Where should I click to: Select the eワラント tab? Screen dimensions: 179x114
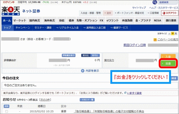click(x=112, y=21)
